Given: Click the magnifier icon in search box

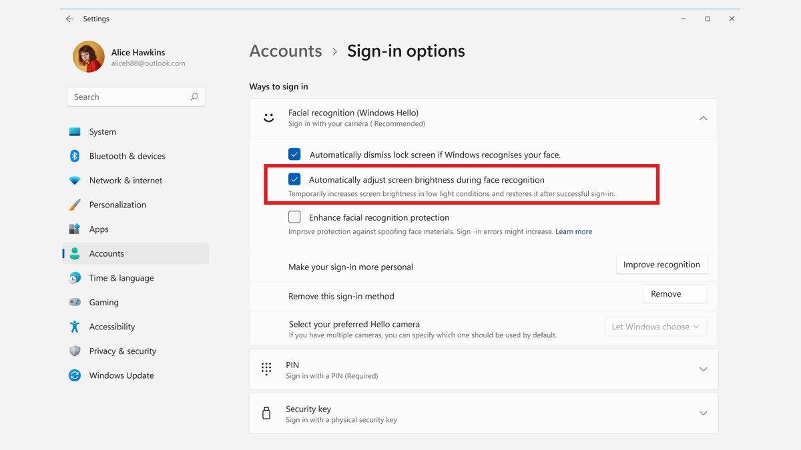Looking at the screenshot, I should [194, 97].
